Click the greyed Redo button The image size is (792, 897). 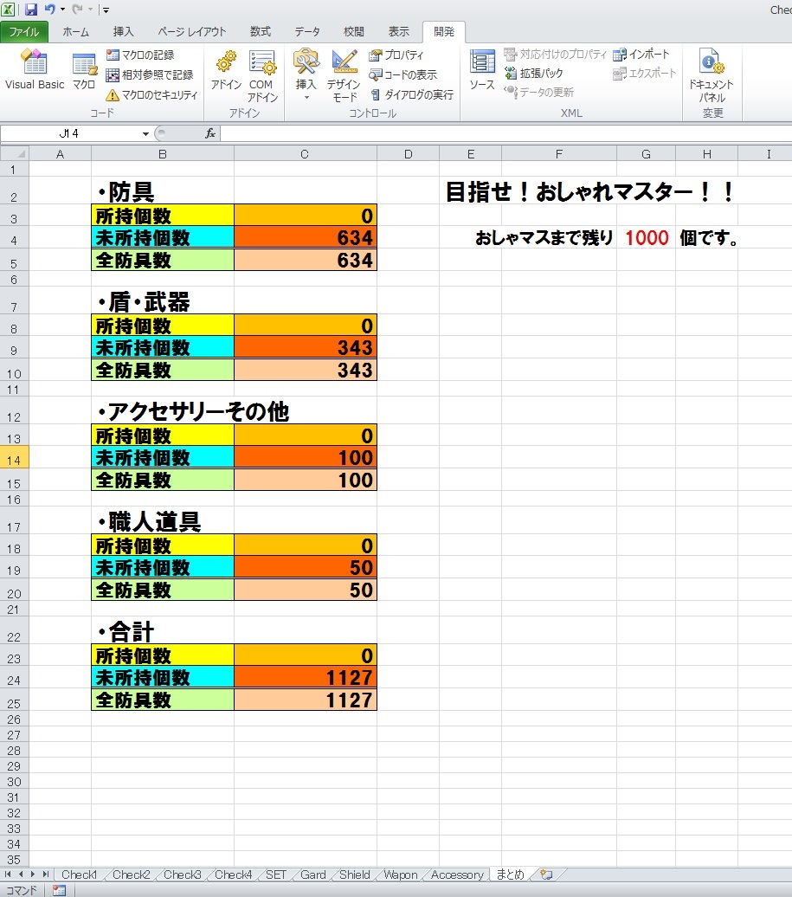77,10
